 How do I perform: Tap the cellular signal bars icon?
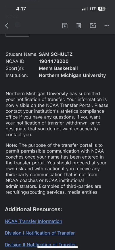pos(85,9)
